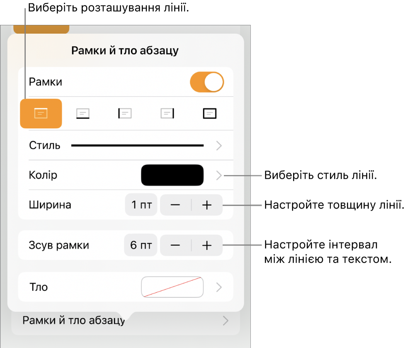The width and height of the screenshot is (410, 348).
Task: Select the right border position icon
Action: 167,114
